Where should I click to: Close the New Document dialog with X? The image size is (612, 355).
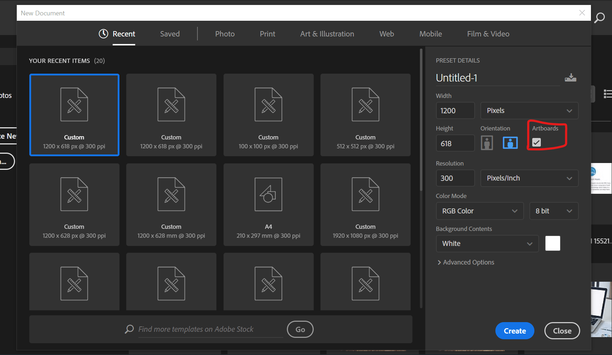582,13
